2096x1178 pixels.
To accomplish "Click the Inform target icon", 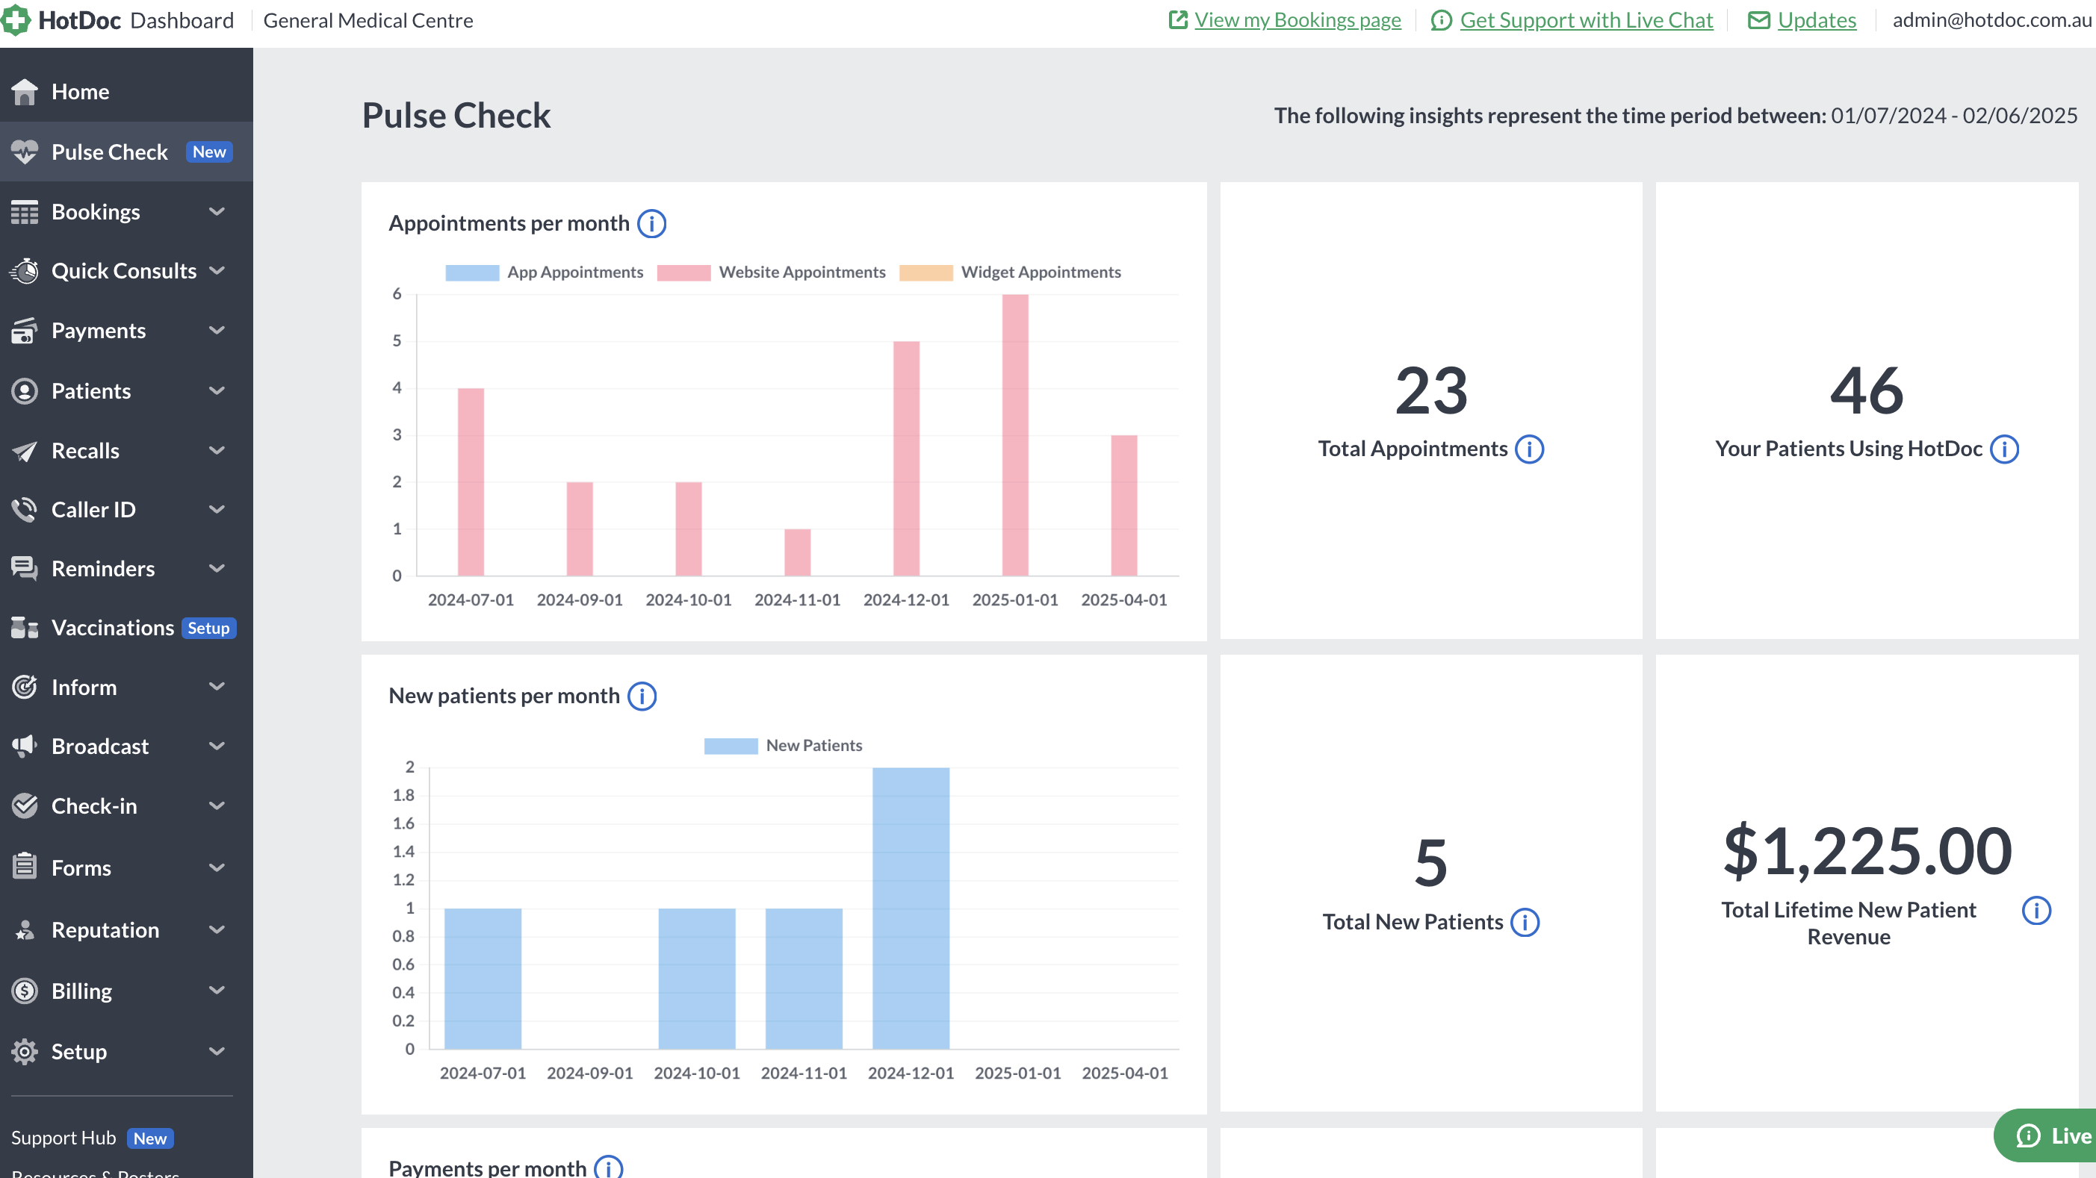I will point(25,687).
